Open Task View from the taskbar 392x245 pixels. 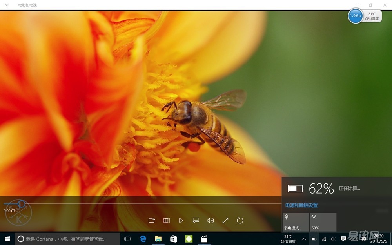pyautogui.click(x=127, y=239)
